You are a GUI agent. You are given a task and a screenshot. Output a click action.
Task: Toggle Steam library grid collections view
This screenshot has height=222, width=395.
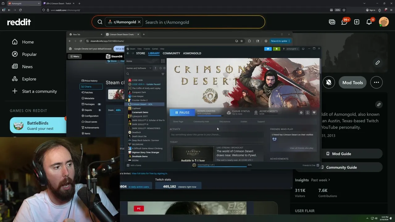pyautogui.click(x=163, y=61)
